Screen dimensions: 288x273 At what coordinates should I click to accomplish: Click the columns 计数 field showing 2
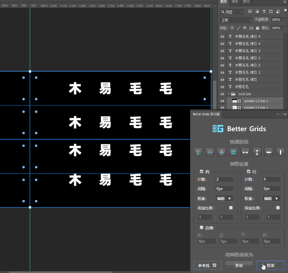pos(224,179)
